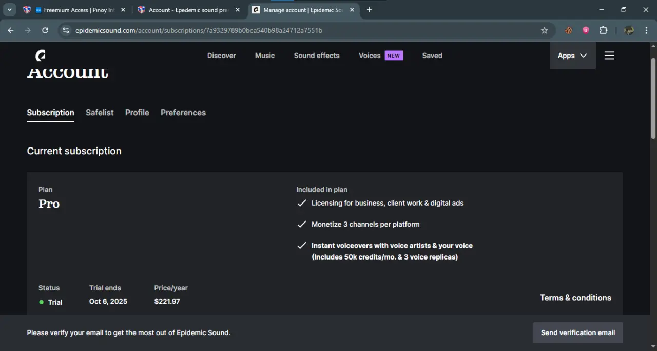Image resolution: width=657 pixels, height=351 pixels.
Task: Switch to the Safelist tab
Action: [100, 113]
